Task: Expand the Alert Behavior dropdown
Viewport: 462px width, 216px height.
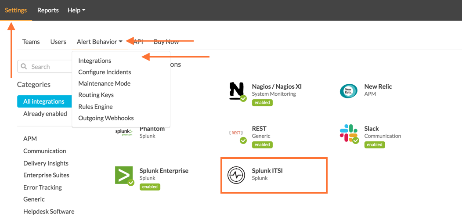Action: point(100,42)
